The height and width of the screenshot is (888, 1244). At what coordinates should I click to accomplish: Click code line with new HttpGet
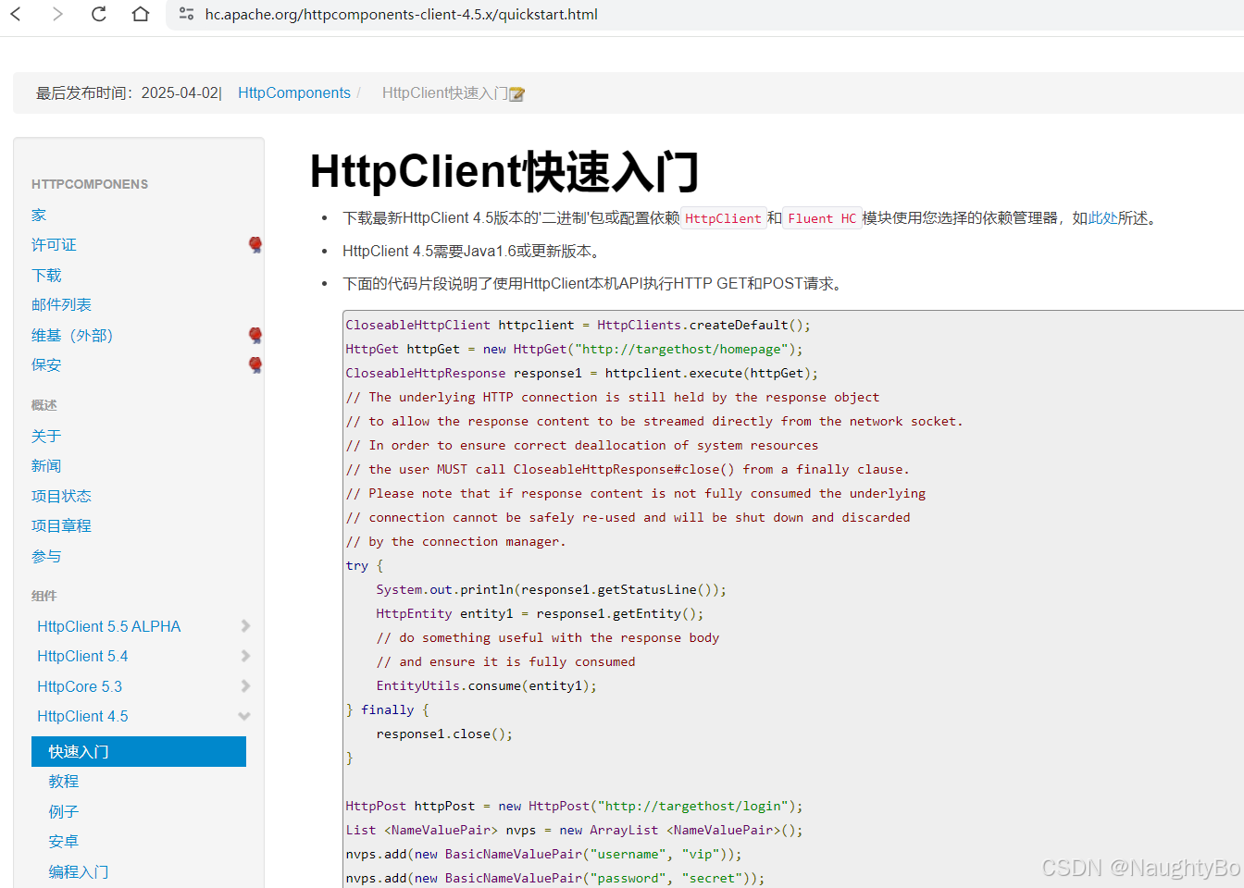[574, 349]
